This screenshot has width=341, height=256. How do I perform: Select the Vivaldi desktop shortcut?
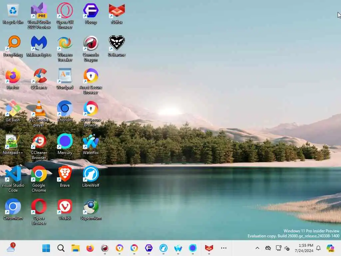pyautogui.click(x=65, y=210)
